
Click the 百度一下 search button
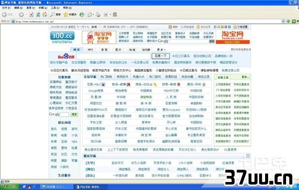160,56
